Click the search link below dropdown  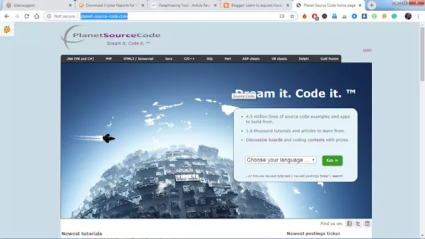point(337,176)
